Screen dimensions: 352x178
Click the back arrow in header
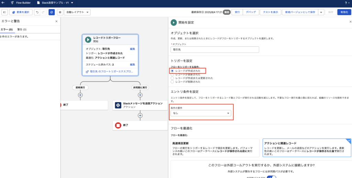pos(3,3)
